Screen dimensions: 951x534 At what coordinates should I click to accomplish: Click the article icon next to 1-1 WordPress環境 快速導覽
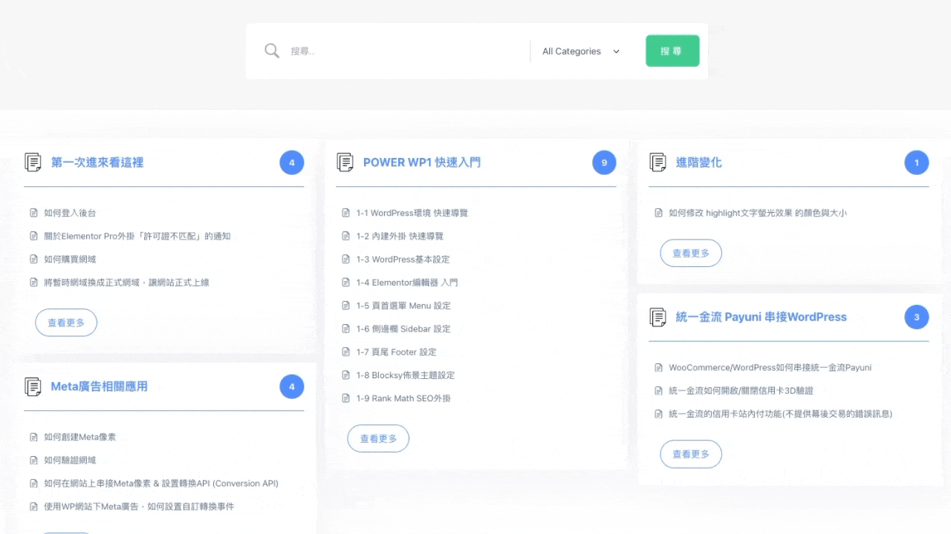(345, 212)
